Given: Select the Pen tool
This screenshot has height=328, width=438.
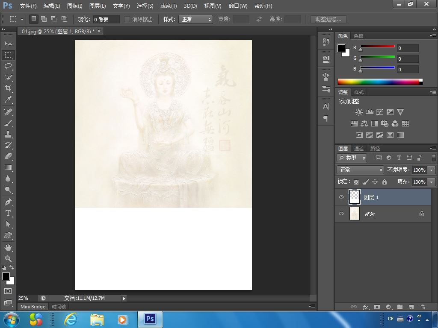Looking at the screenshot, I should pos(8,202).
